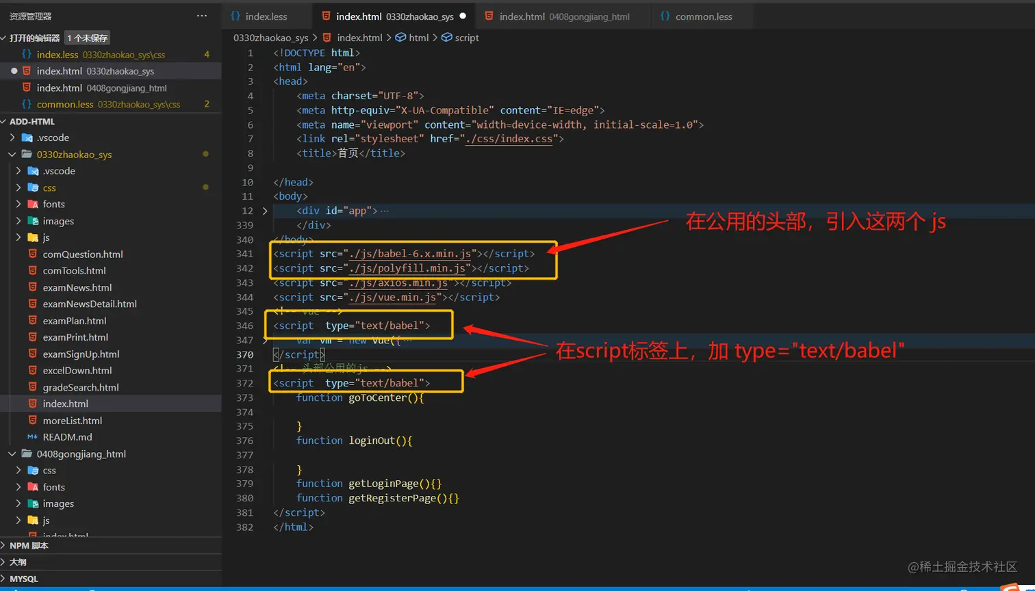
Task: Click the HTML icon of comQuestion.html
Action: coord(32,254)
